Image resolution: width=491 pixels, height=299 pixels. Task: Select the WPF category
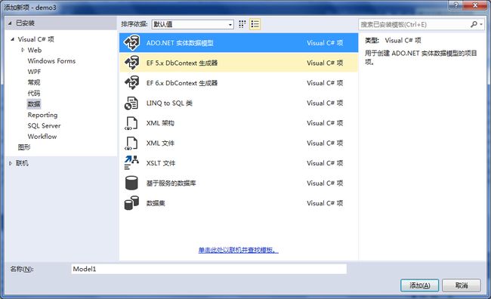(x=34, y=72)
